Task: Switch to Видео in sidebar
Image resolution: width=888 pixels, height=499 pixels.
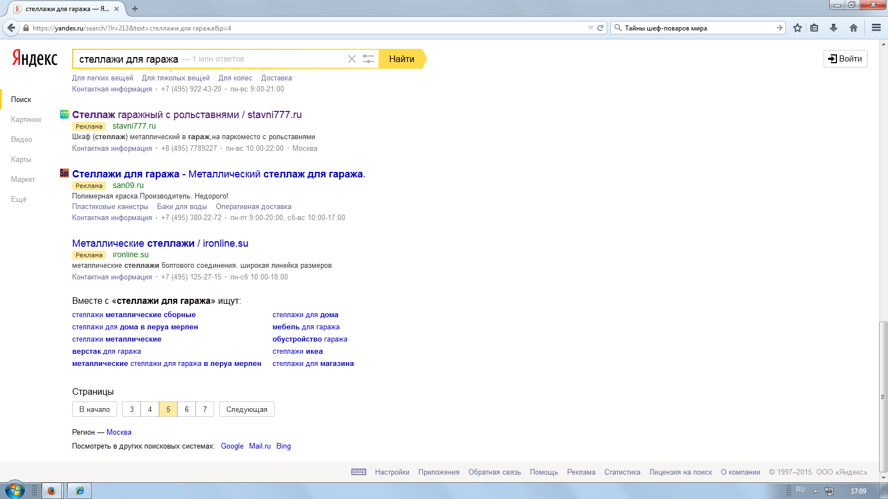Action: (x=22, y=139)
